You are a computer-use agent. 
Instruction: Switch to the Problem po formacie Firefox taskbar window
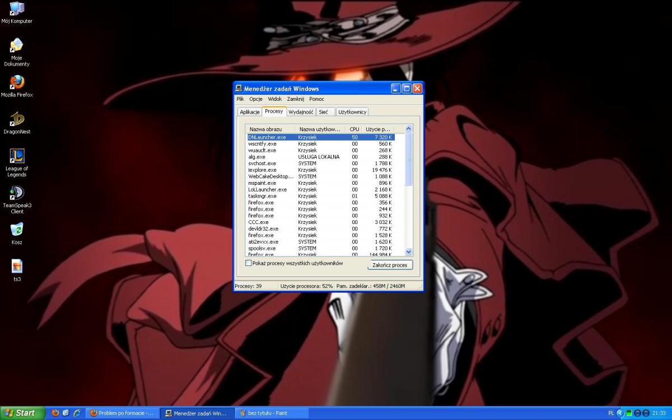click(122, 413)
